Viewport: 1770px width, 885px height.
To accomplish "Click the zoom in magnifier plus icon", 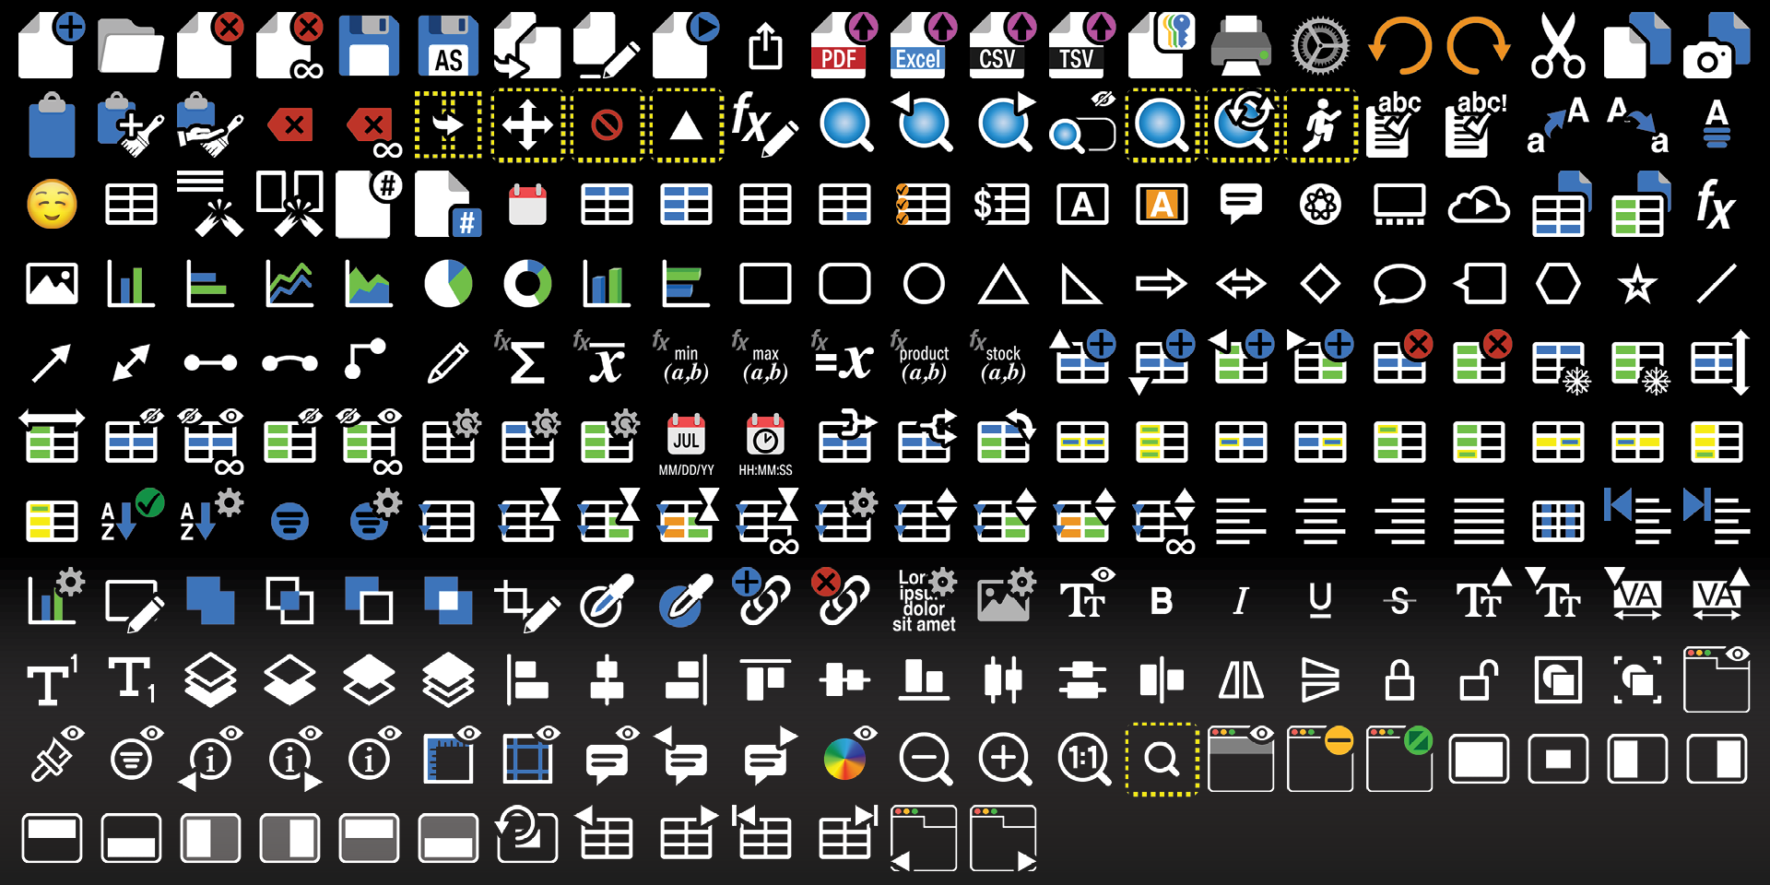I will 1004,760.
